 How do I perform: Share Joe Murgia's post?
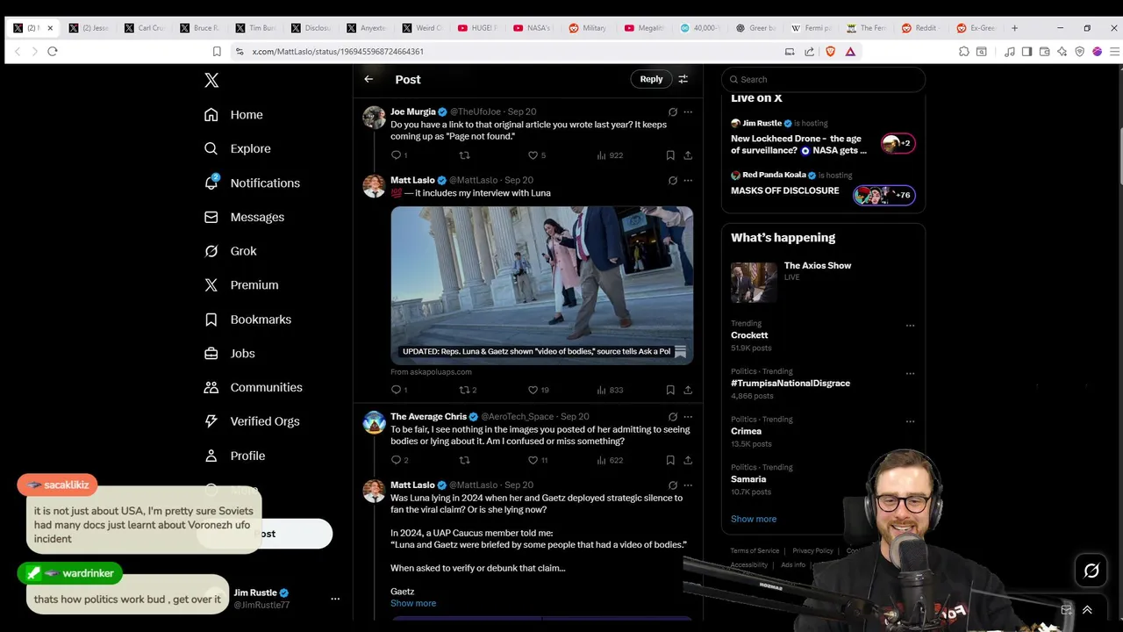point(688,155)
